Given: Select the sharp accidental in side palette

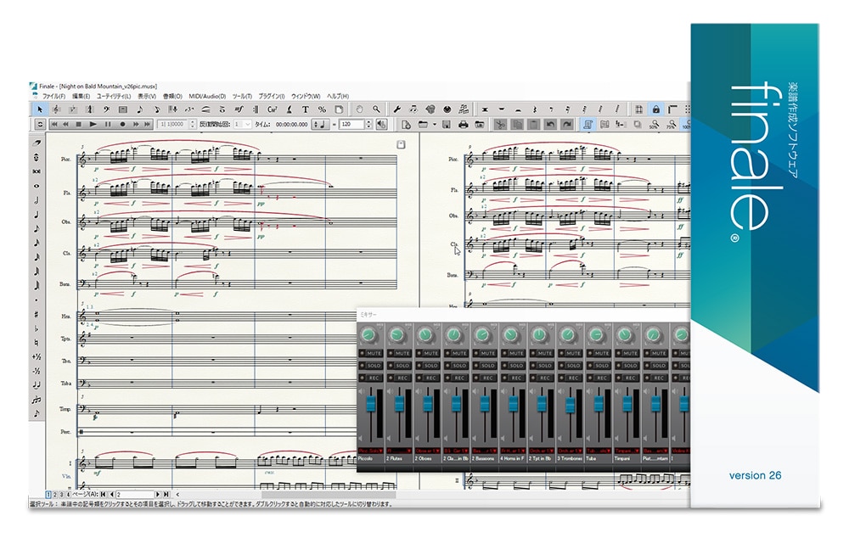Looking at the screenshot, I should (37, 315).
